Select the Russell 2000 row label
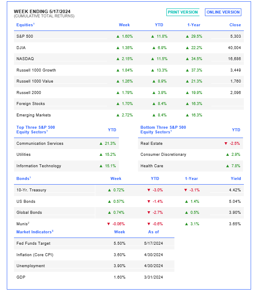 [x=29, y=92]
